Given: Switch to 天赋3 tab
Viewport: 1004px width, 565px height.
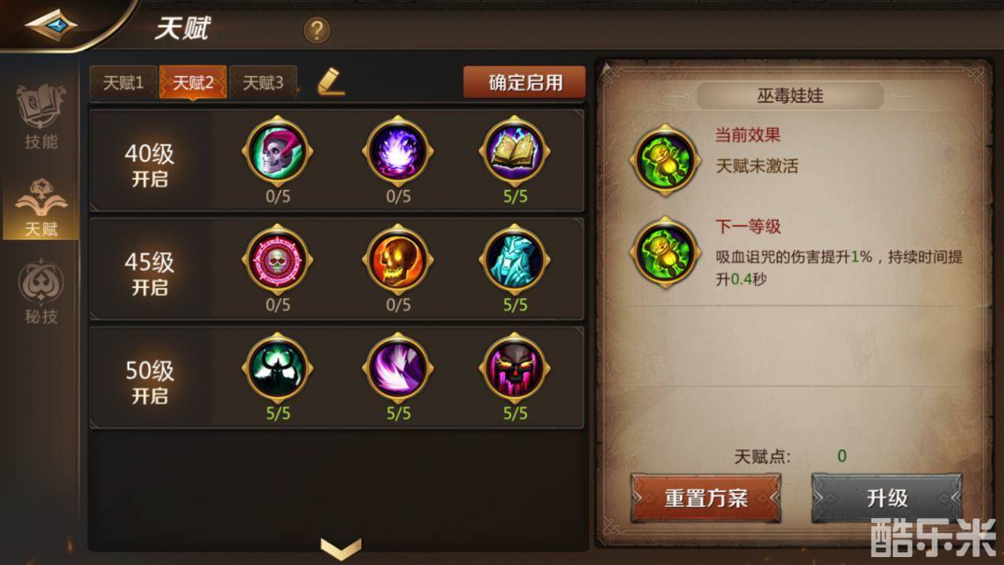Looking at the screenshot, I should [x=263, y=82].
